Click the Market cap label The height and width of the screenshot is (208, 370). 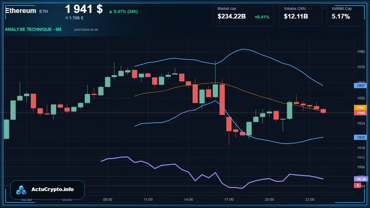tap(227, 9)
